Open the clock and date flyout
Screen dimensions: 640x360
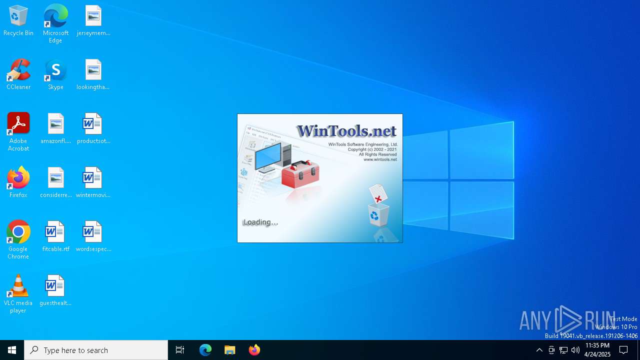(597, 350)
